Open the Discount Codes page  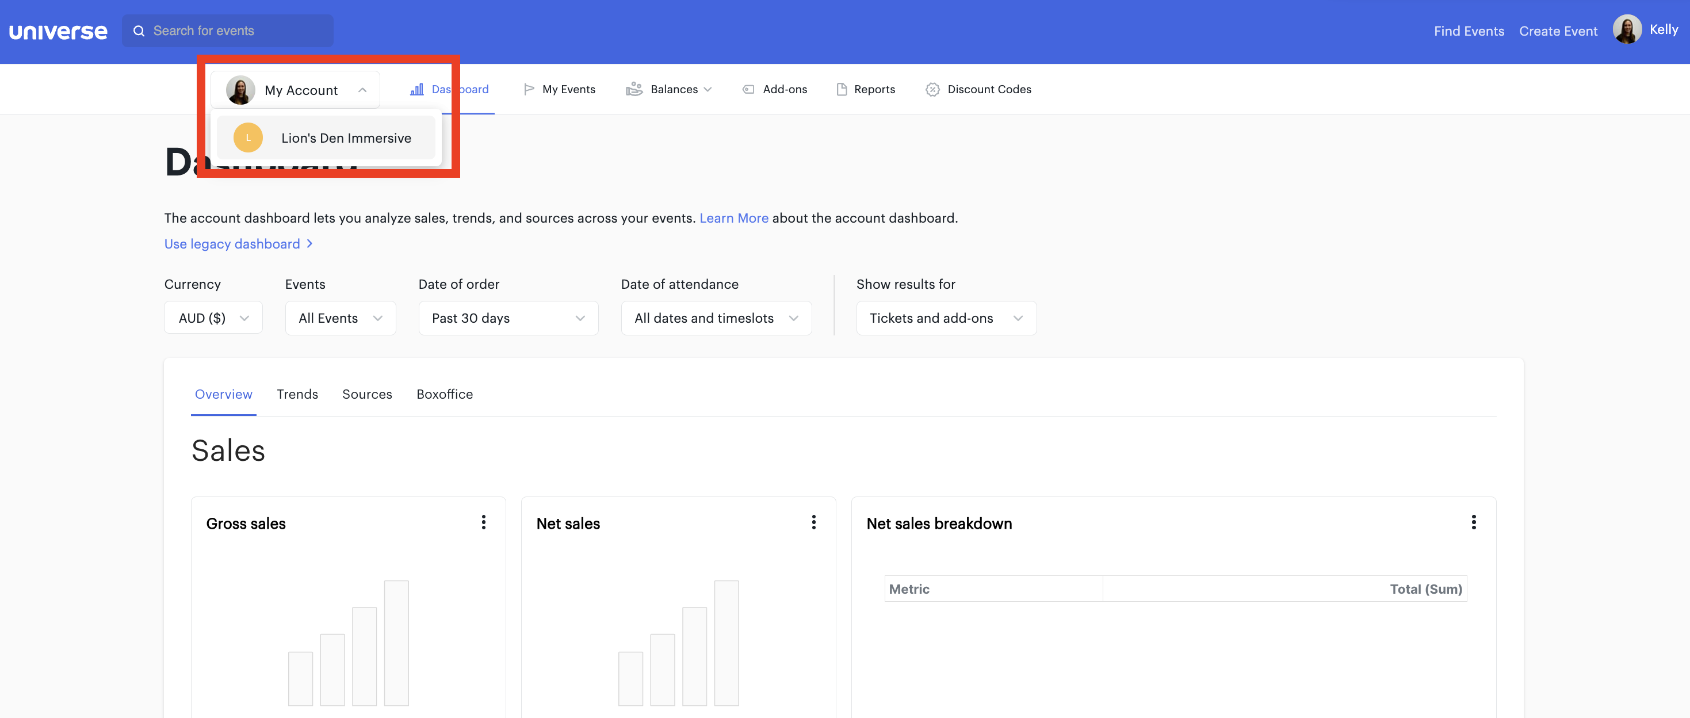click(978, 89)
